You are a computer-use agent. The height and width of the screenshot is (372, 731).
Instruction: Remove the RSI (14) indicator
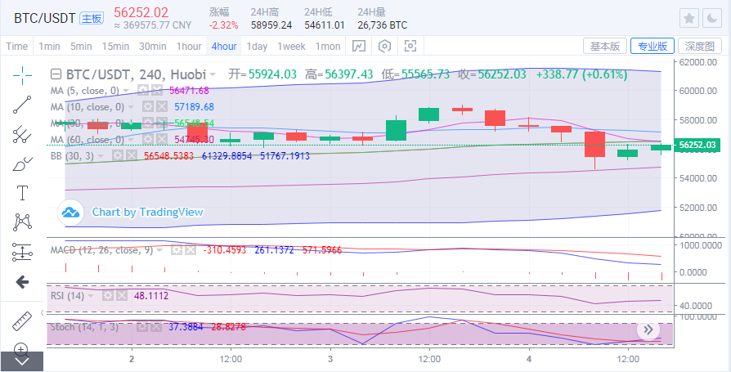tap(121, 295)
